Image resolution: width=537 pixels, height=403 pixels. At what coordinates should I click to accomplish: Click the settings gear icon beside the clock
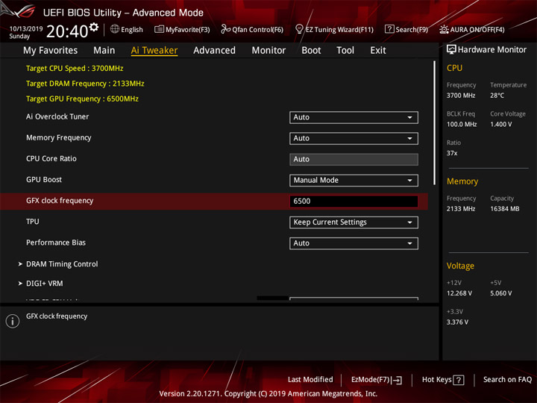pos(94,27)
